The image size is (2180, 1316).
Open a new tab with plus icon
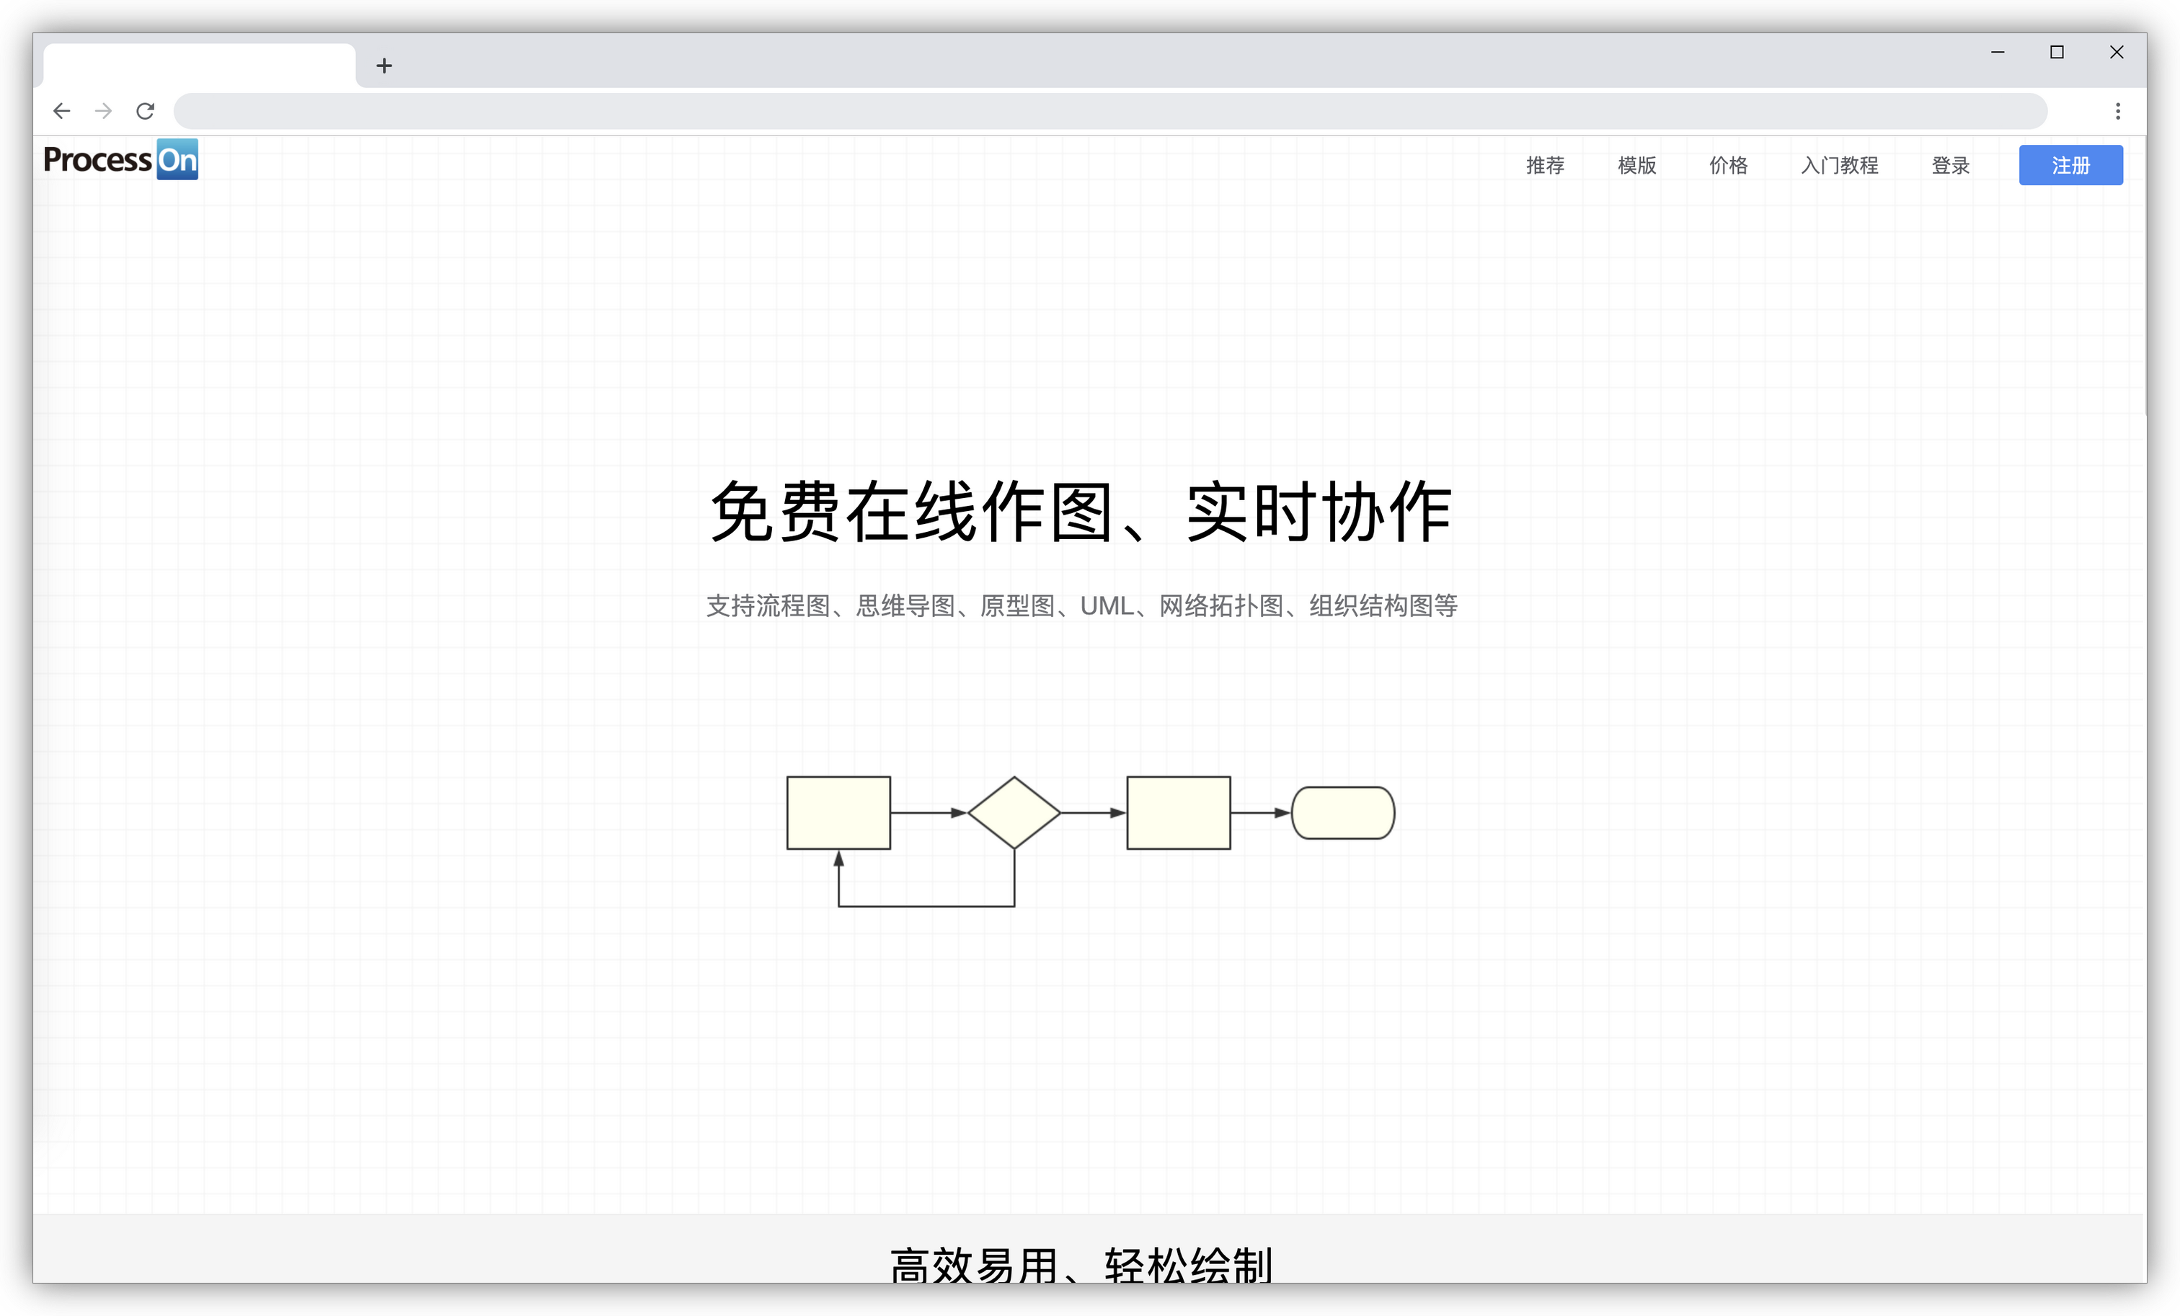pos(384,66)
